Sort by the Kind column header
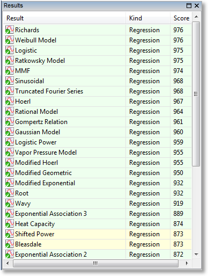The width and height of the screenshot is (208, 276). (148, 18)
